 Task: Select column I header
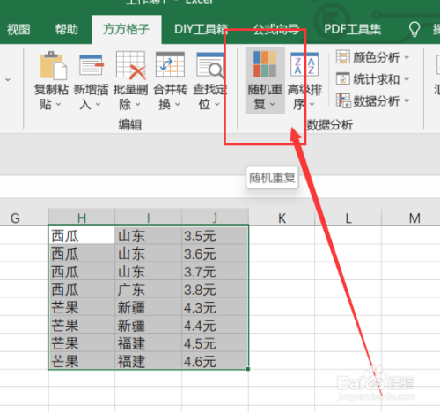[149, 217]
